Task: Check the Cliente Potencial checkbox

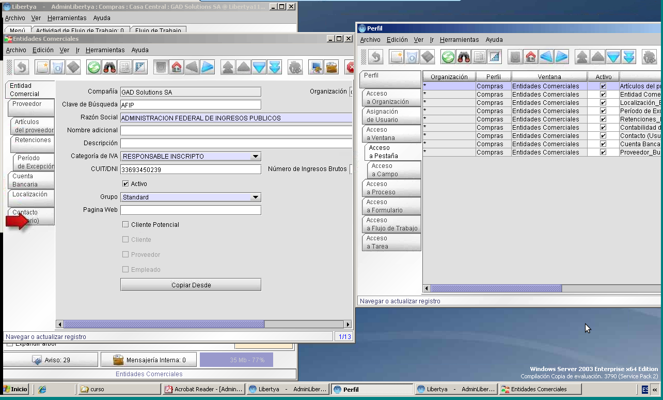Action: (125, 224)
